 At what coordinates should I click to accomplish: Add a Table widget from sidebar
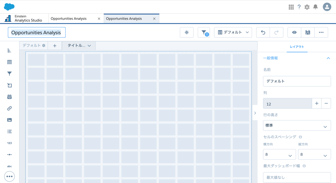coord(10,62)
